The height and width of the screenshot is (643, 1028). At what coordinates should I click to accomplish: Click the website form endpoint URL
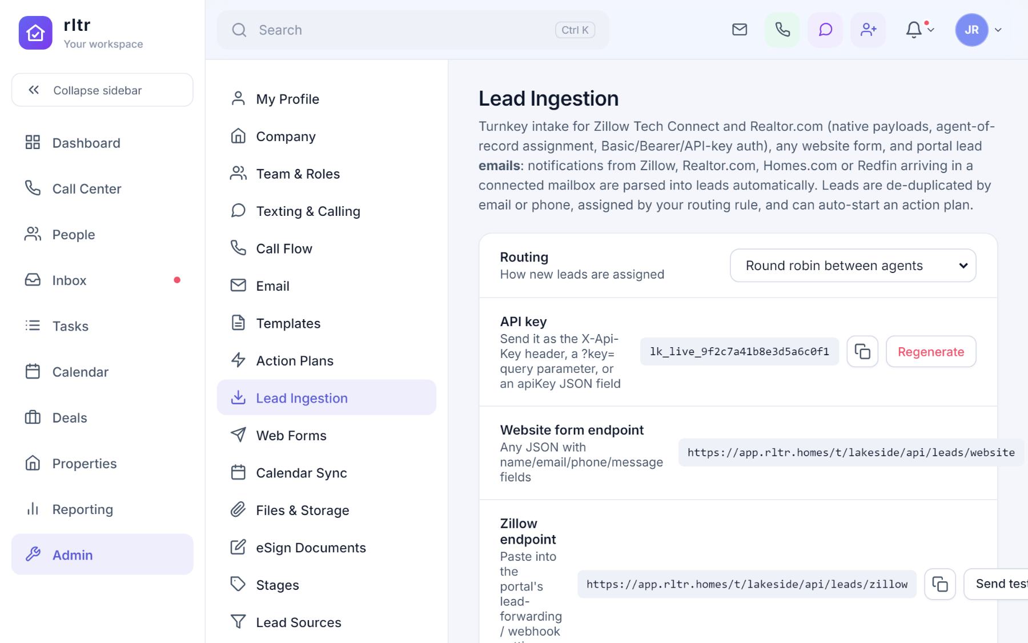[x=851, y=453]
